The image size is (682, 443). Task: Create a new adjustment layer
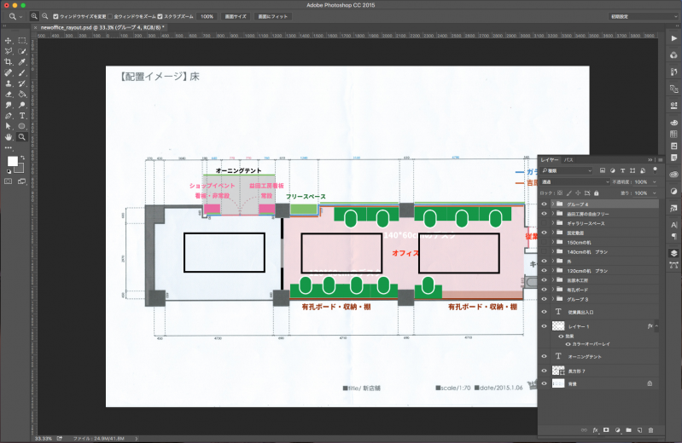(617, 430)
